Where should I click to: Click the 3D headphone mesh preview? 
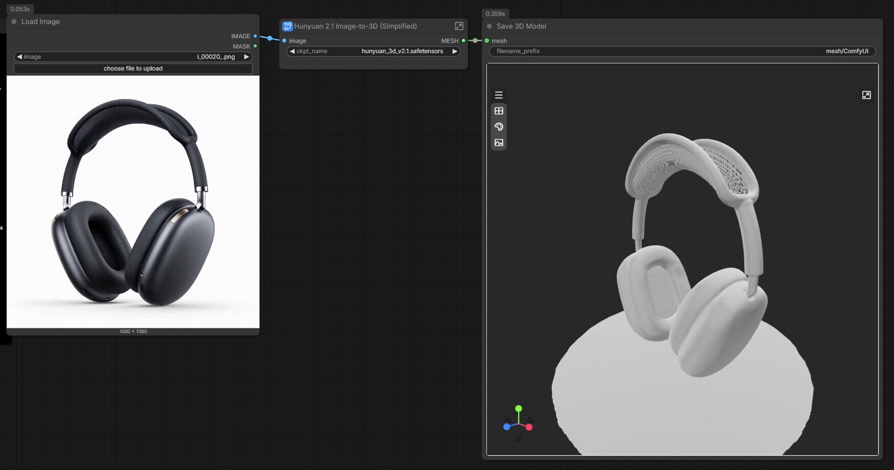click(x=682, y=259)
